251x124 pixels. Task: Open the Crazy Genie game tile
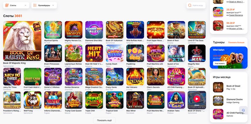pos(115,77)
